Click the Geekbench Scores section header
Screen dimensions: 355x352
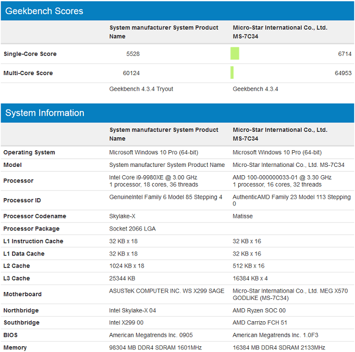tap(44, 11)
